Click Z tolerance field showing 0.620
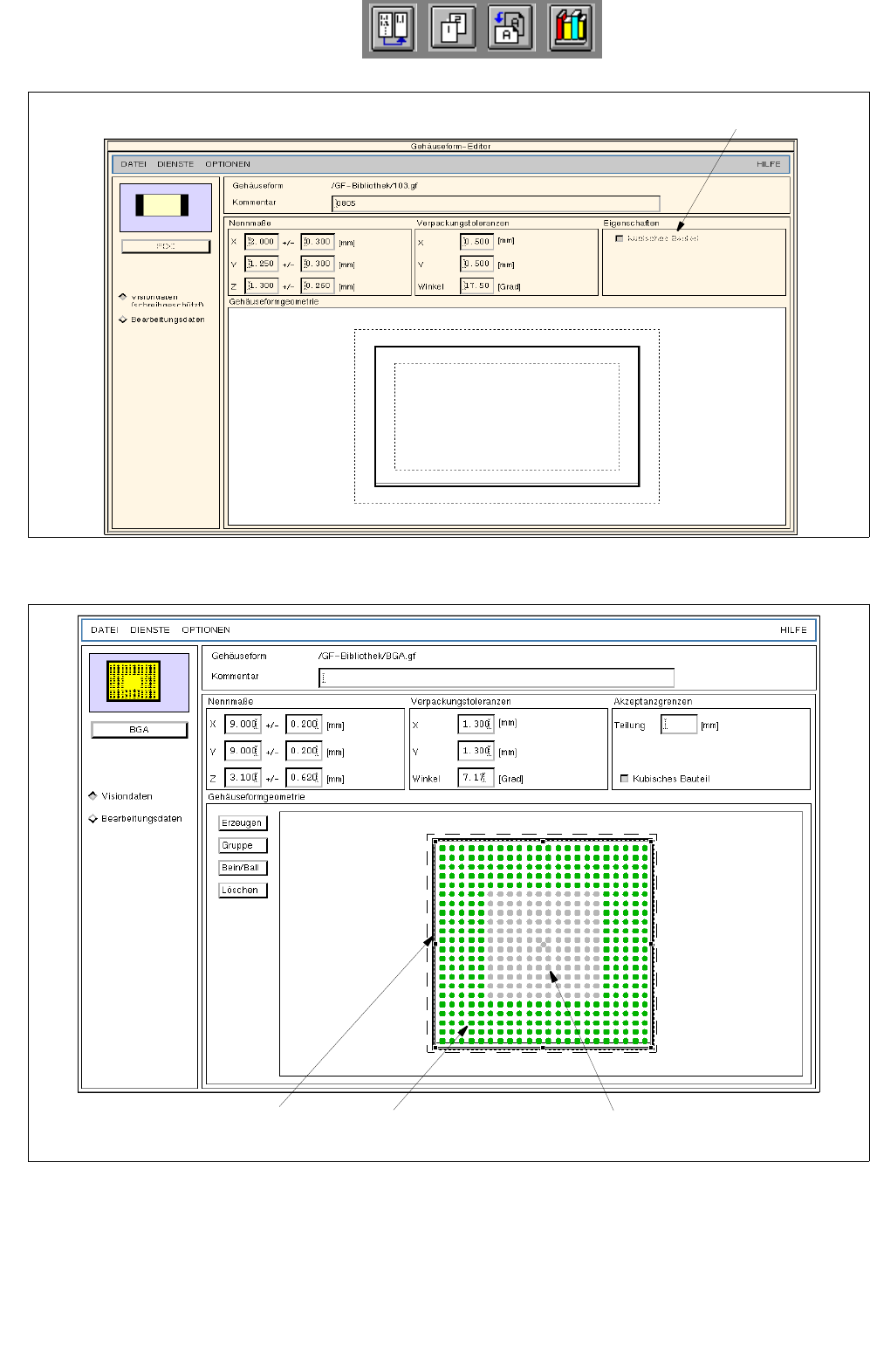Viewport: 870px width, 1362px height. click(304, 777)
